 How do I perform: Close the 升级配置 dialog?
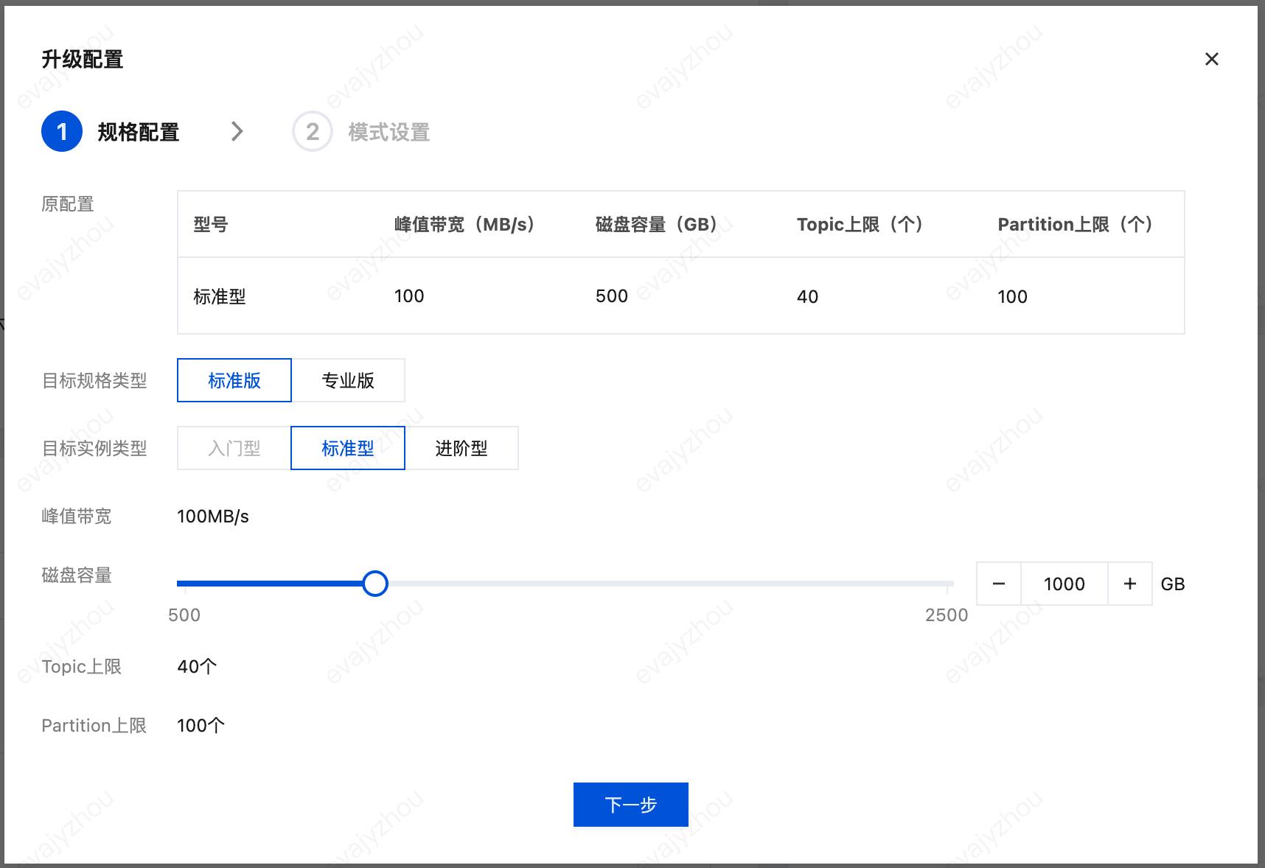[x=1211, y=59]
